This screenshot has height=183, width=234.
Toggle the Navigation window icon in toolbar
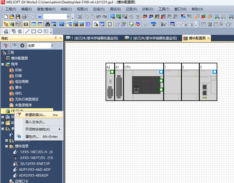[x=6, y=24]
